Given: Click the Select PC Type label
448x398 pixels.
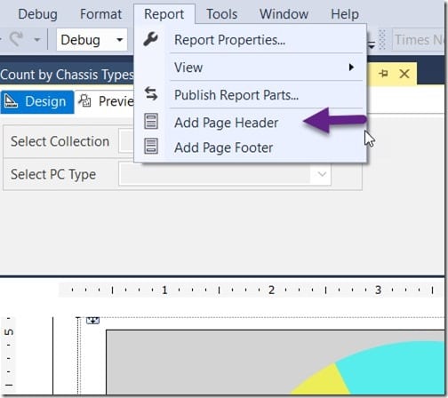Looking at the screenshot, I should 53,174.
